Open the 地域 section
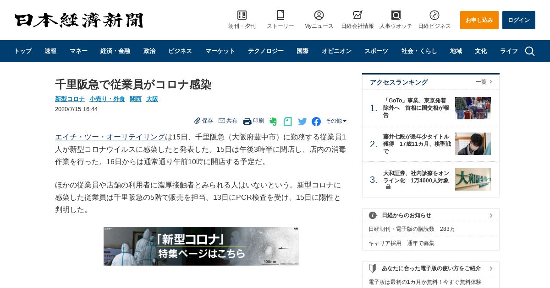 tap(456, 51)
